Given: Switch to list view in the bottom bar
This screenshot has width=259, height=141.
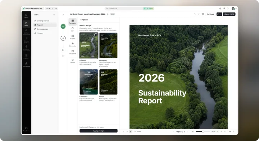Looking at the screenshot, I should point(127,132).
